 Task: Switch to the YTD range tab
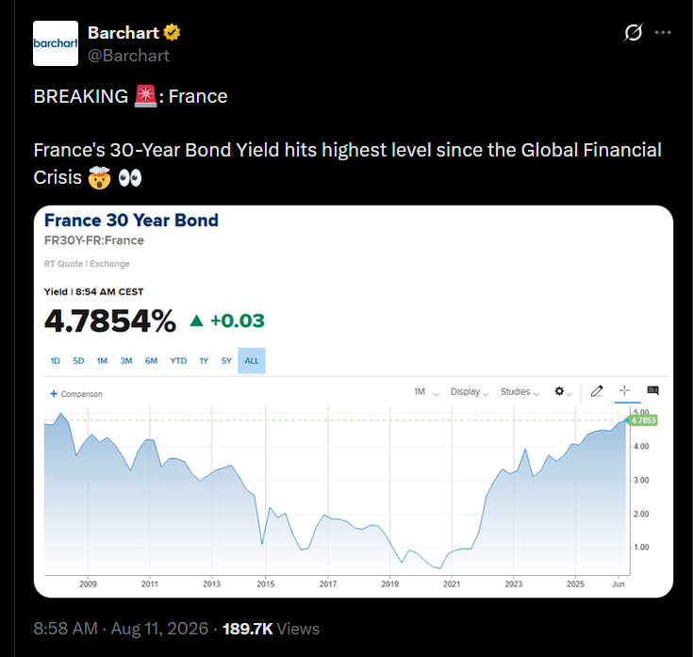click(178, 360)
